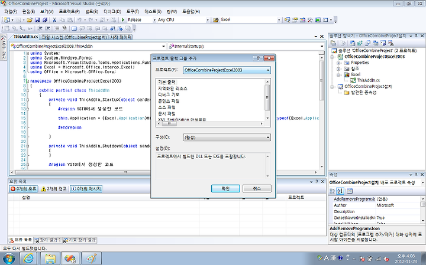
Task: Click the Cut scissors icon
Action: [x=54, y=20]
